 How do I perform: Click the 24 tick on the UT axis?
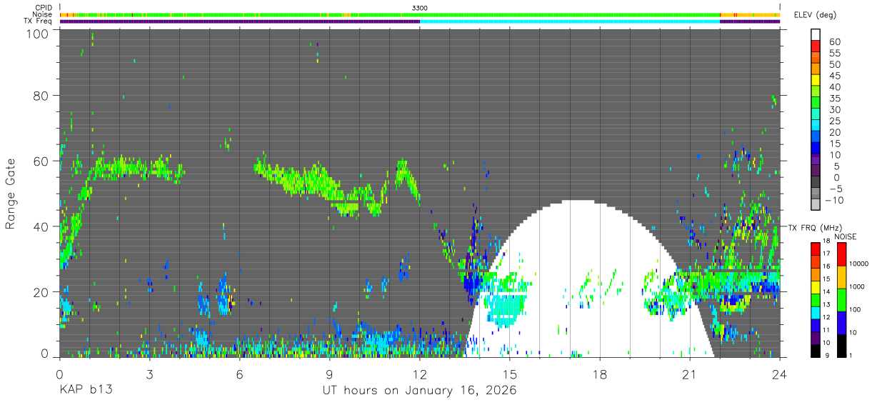(780, 374)
